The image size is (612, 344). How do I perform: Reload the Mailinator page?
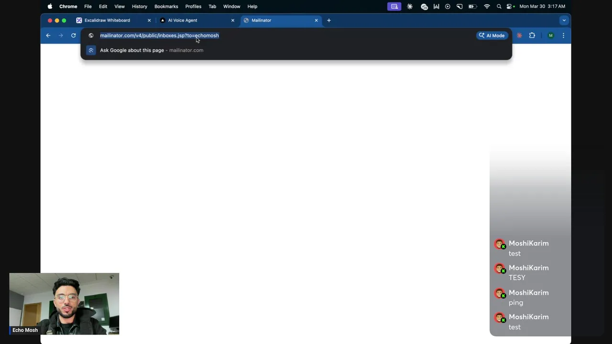point(73,35)
